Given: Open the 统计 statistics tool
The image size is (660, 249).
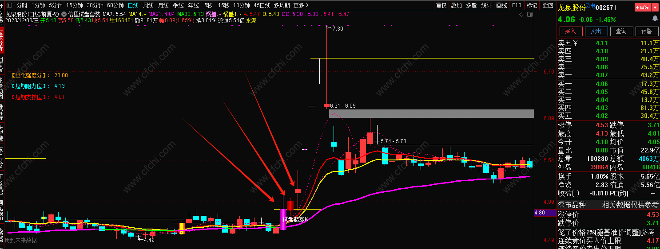Looking at the screenshot, I should tap(486, 5).
